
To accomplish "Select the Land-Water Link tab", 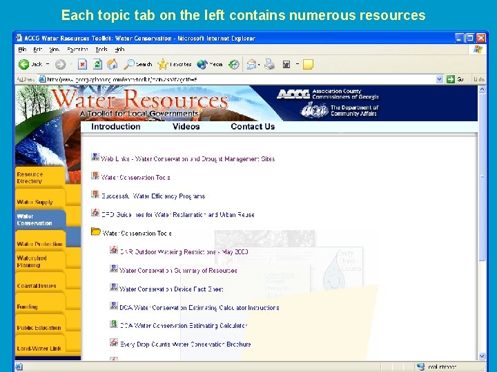I will coord(40,345).
